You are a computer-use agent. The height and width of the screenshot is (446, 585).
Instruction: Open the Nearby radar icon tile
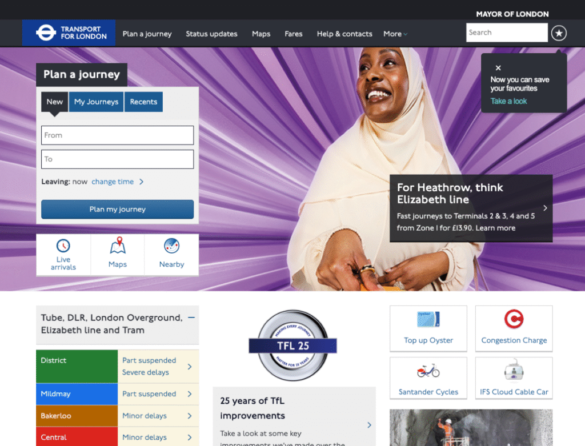171,246
